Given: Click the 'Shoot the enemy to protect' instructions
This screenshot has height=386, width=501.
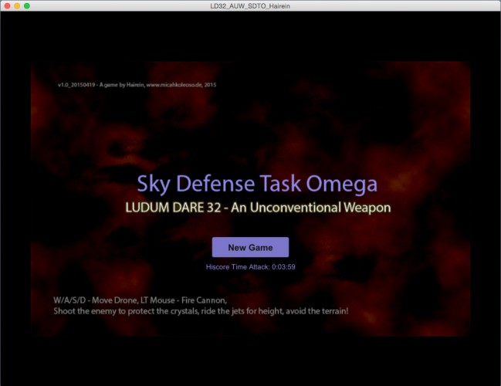Looking at the screenshot, I should pos(201,311).
